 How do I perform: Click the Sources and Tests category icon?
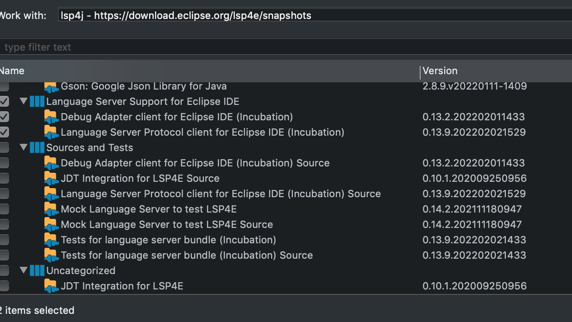click(x=36, y=147)
